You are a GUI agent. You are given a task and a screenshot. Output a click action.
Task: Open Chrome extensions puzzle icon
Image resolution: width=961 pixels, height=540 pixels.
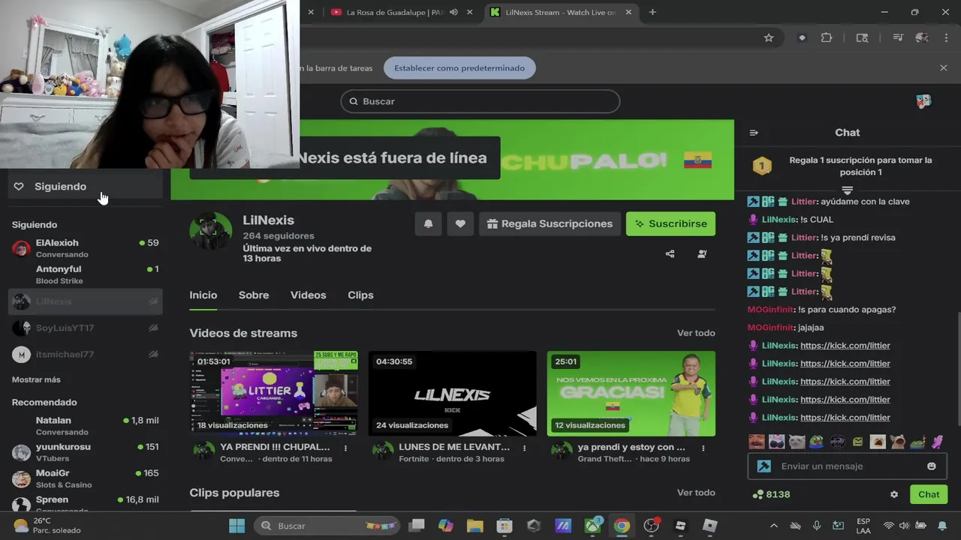click(x=827, y=37)
